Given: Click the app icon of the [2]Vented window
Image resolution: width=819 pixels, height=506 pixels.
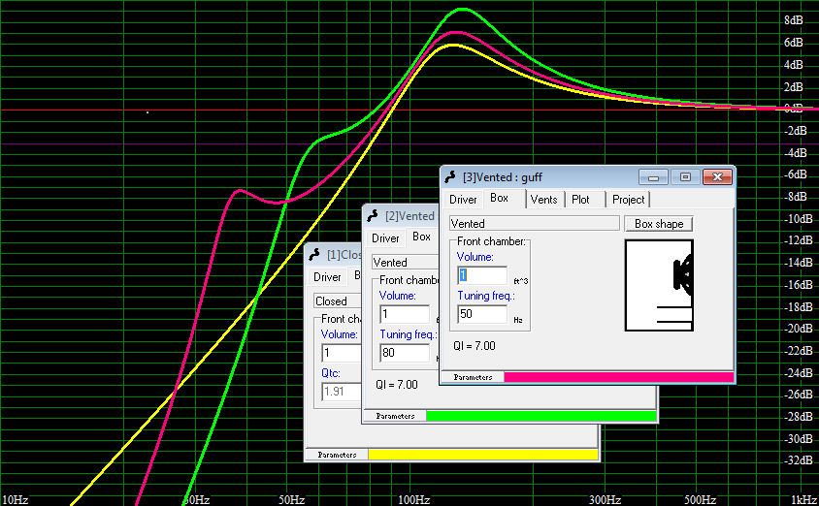Looking at the screenshot, I should [373, 216].
